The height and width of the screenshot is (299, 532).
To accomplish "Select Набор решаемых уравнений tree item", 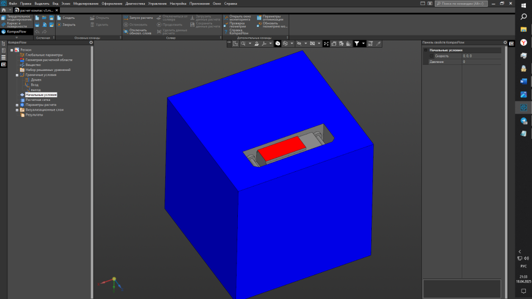I will pos(48,70).
